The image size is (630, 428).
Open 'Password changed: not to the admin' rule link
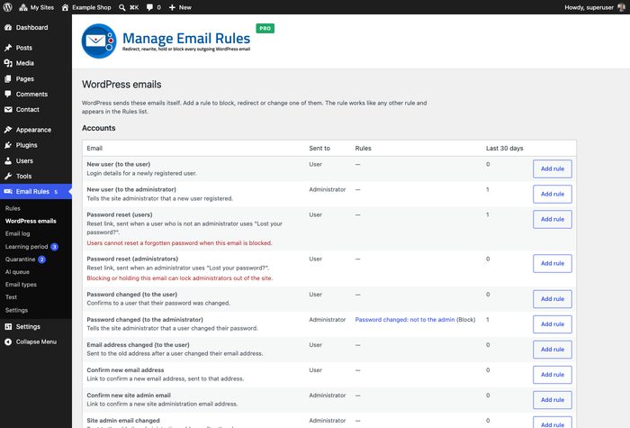point(405,320)
